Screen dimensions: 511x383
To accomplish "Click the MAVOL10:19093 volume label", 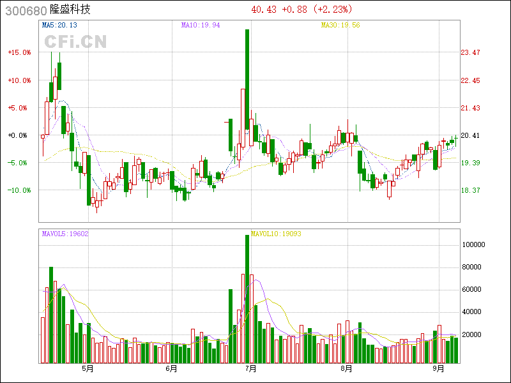I will pos(276,234).
